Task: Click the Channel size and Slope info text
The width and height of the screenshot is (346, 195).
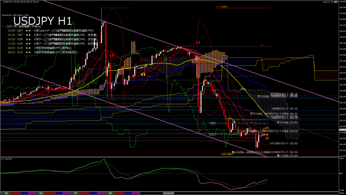Action: [x=16, y=15]
